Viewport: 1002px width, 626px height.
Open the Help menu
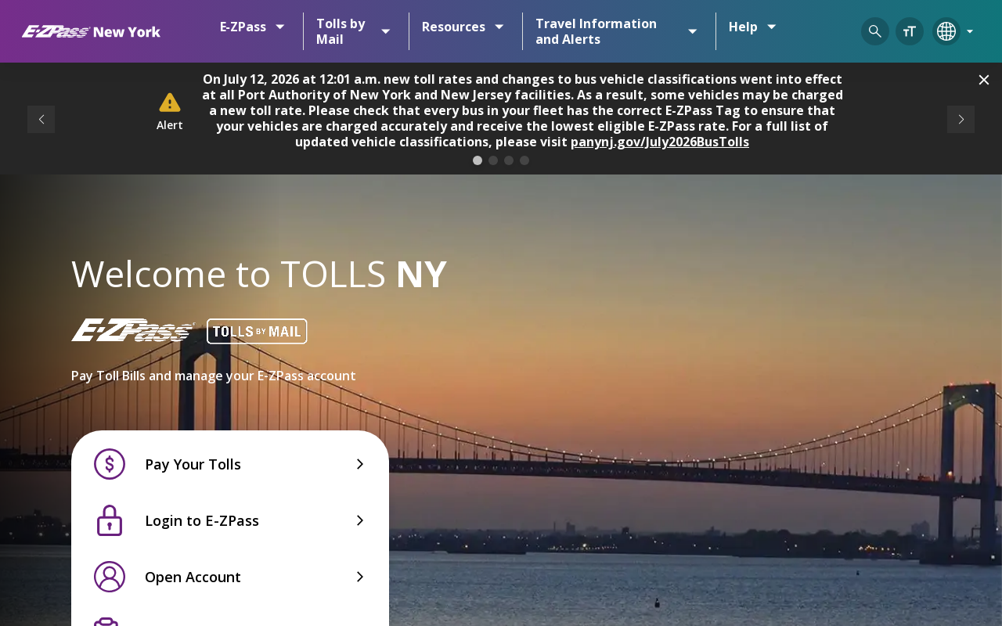[x=752, y=27]
